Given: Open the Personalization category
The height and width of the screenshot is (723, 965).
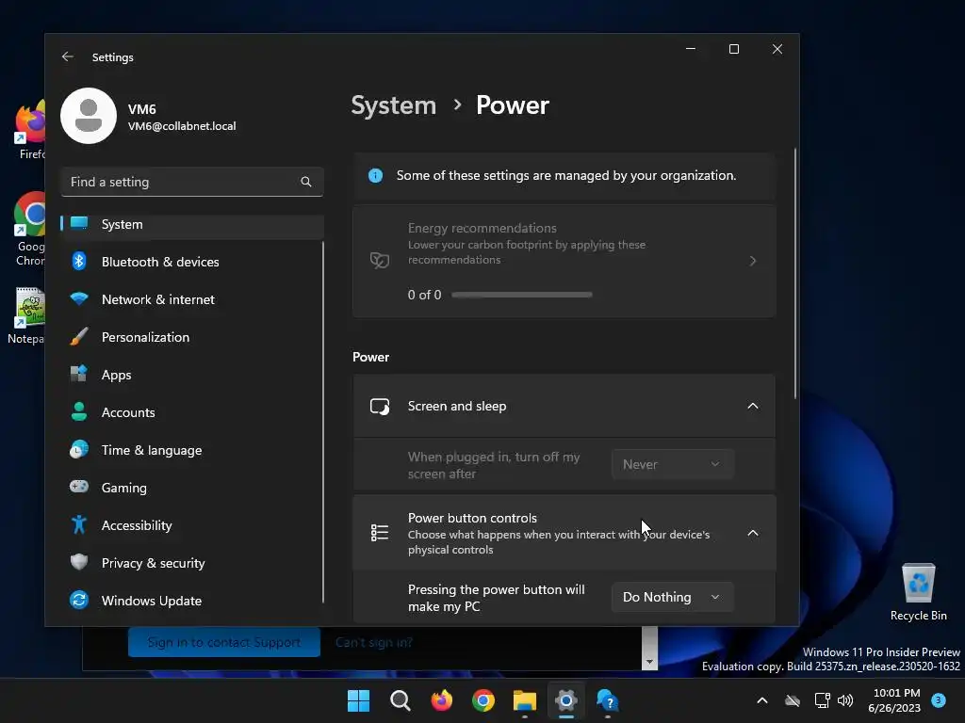Looking at the screenshot, I should (192, 337).
